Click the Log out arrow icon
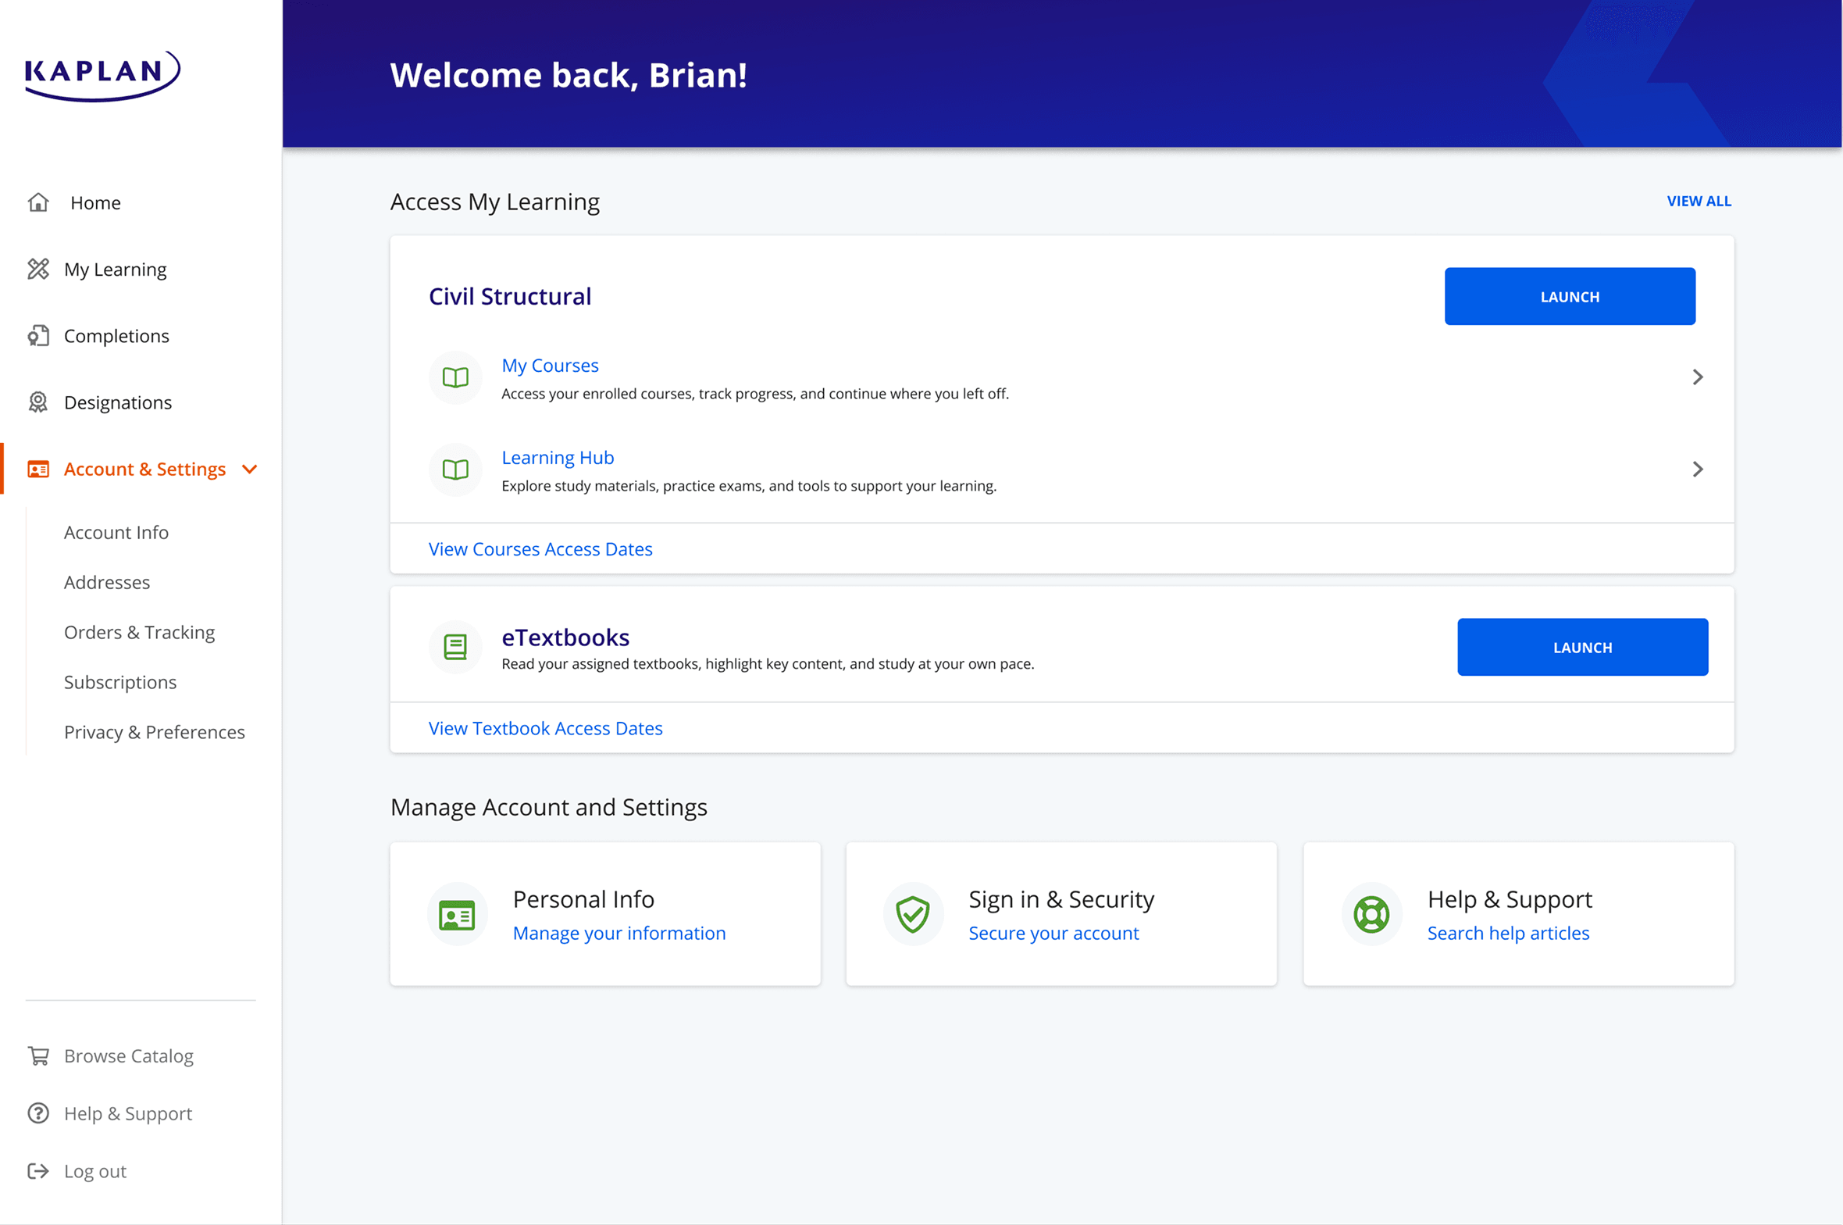Image resolution: width=1843 pixels, height=1225 pixels. [x=38, y=1170]
